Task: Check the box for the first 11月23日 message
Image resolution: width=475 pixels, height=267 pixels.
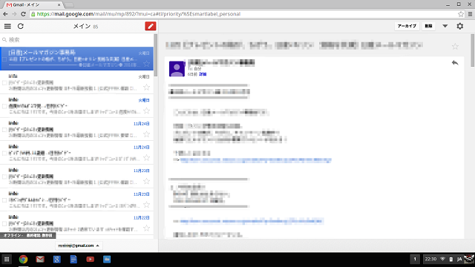Action: tap(4, 177)
